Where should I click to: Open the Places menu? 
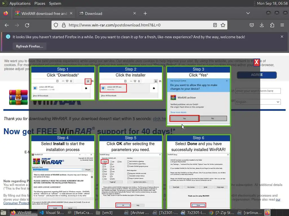pos(40,3)
